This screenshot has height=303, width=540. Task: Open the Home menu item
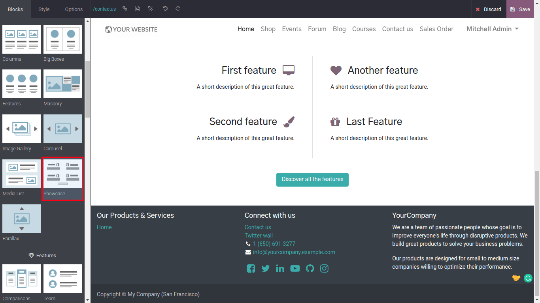(x=246, y=29)
